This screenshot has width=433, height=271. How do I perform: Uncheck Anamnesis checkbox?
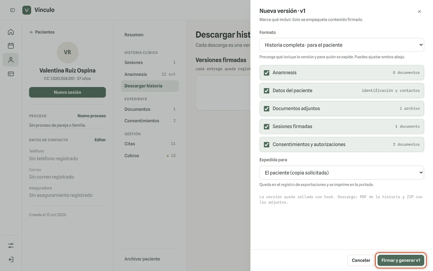[267, 73]
